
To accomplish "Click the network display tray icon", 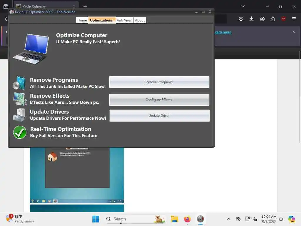I will pyautogui.click(x=247, y=219).
